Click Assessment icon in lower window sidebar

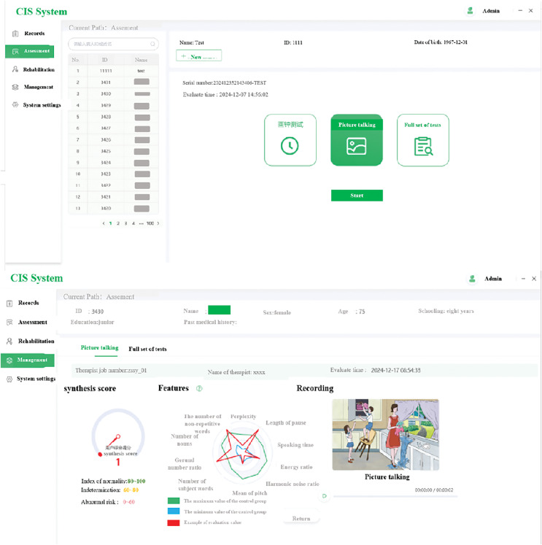(x=9, y=322)
